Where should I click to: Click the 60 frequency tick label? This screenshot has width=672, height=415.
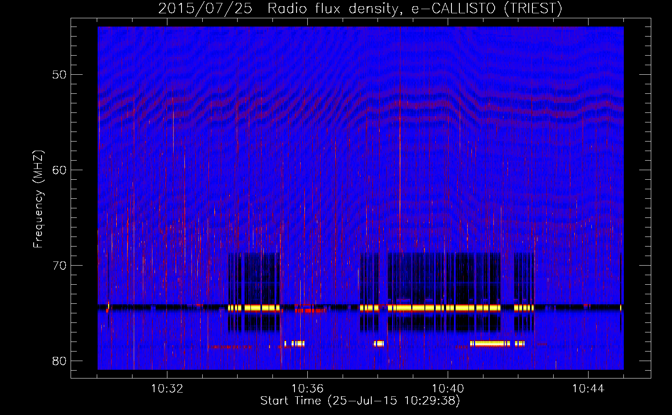point(60,170)
